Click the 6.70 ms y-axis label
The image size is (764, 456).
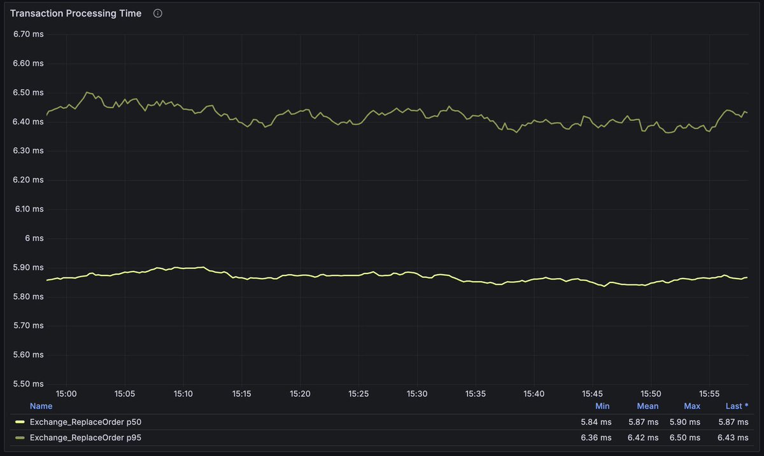coord(29,34)
